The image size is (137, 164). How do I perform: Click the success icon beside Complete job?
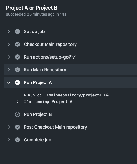[18, 140]
